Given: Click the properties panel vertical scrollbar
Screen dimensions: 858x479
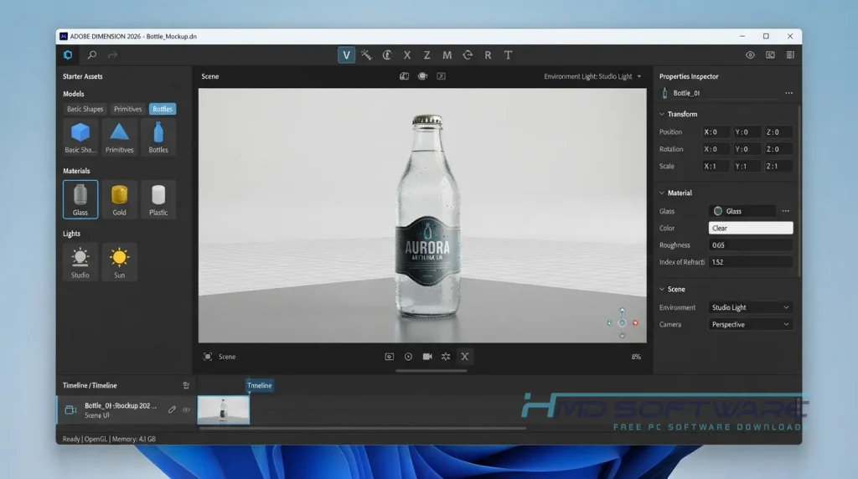Looking at the screenshot, I should (x=799, y=192).
